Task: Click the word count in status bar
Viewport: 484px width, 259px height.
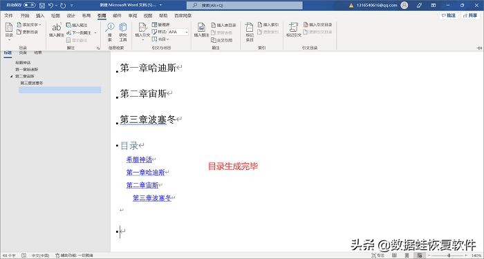Action: click(x=9, y=256)
